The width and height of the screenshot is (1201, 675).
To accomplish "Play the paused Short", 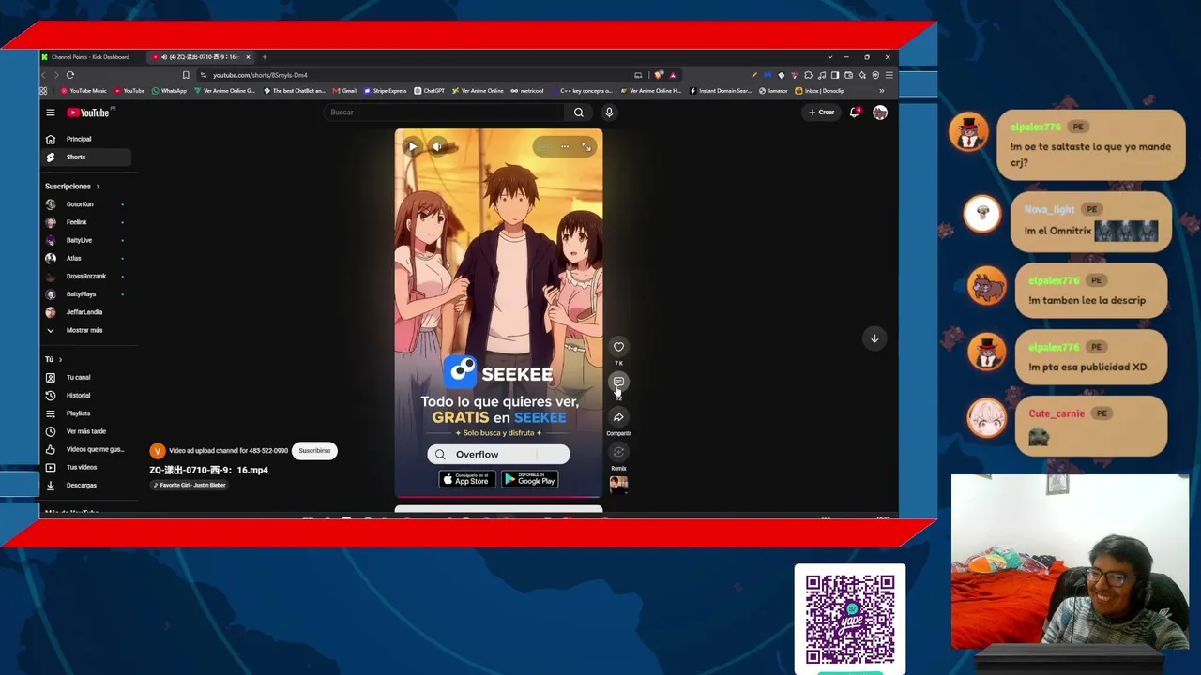I will [412, 146].
